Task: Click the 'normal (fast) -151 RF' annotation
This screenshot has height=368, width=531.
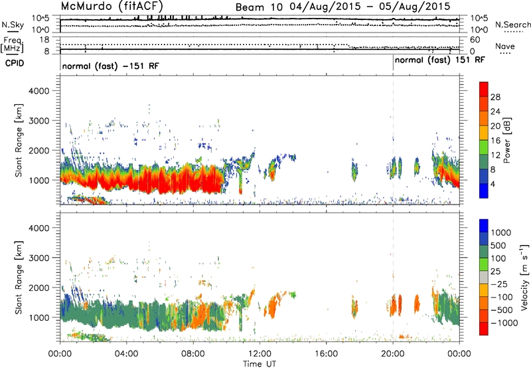Action: click(x=110, y=66)
